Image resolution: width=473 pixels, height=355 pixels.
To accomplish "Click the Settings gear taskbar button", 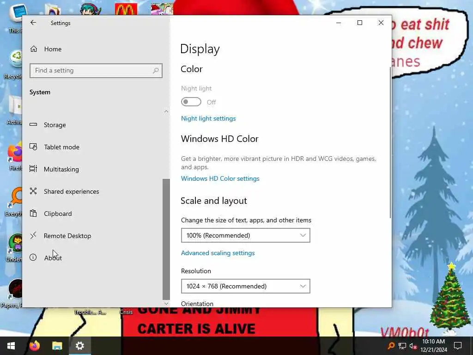I will [x=80, y=346].
